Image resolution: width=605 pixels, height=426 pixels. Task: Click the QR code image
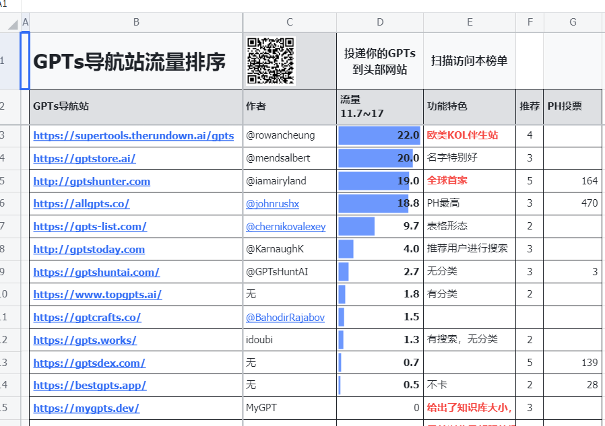tap(271, 61)
